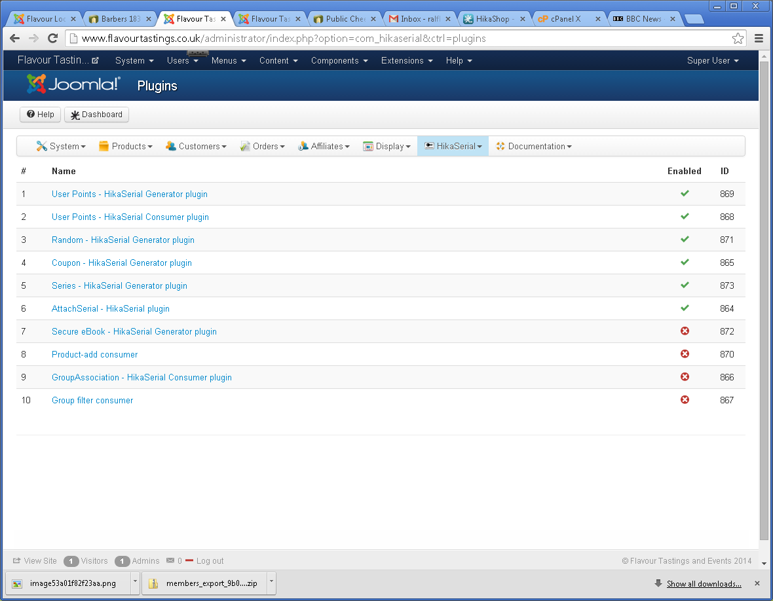This screenshot has width=773, height=601.
Task: Open the Super User dropdown
Action: coord(713,61)
